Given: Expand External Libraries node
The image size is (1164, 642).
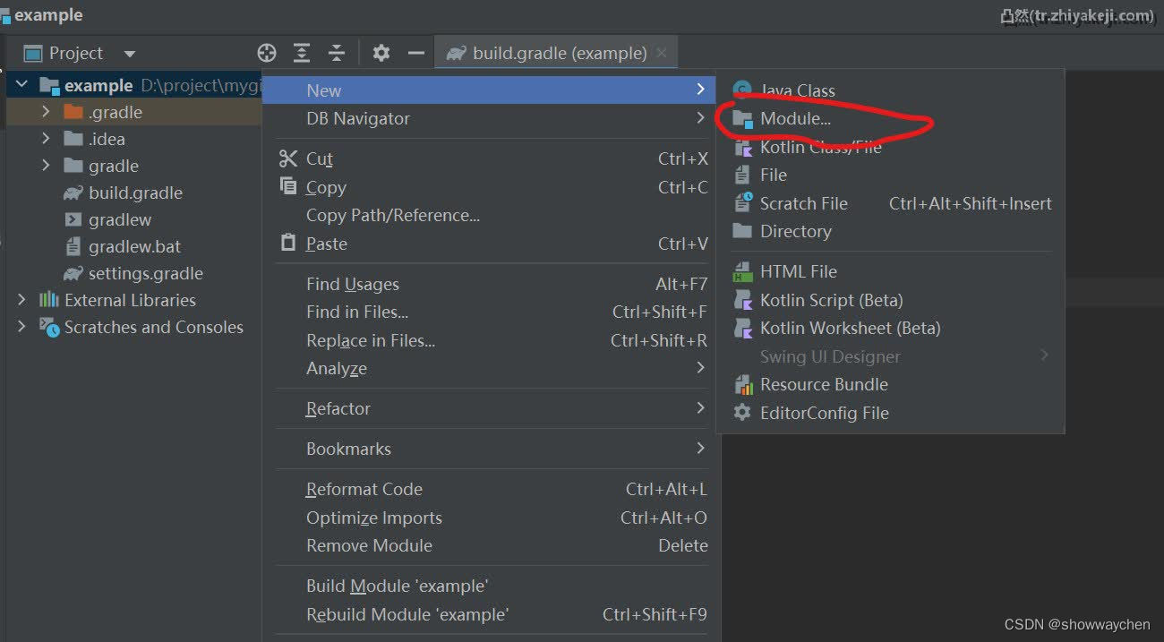Looking at the screenshot, I should [21, 300].
